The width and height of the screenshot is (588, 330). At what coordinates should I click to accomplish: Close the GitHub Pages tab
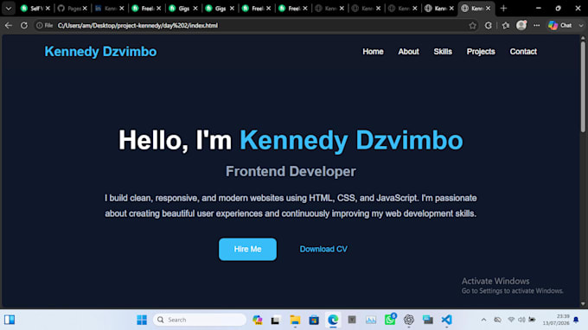(x=85, y=9)
